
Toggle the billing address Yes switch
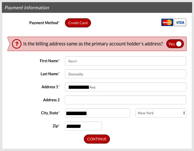(175, 44)
